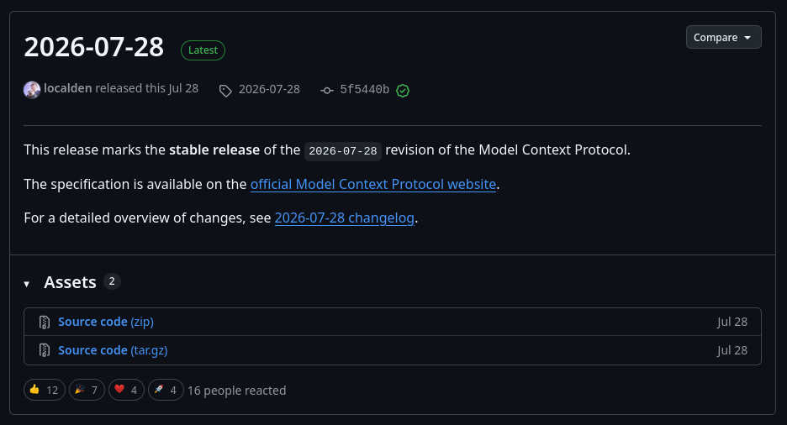Click the green verified signature badge
Image resolution: width=787 pixels, height=425 pixels.
pyautogui.click(x=403, y=91)
